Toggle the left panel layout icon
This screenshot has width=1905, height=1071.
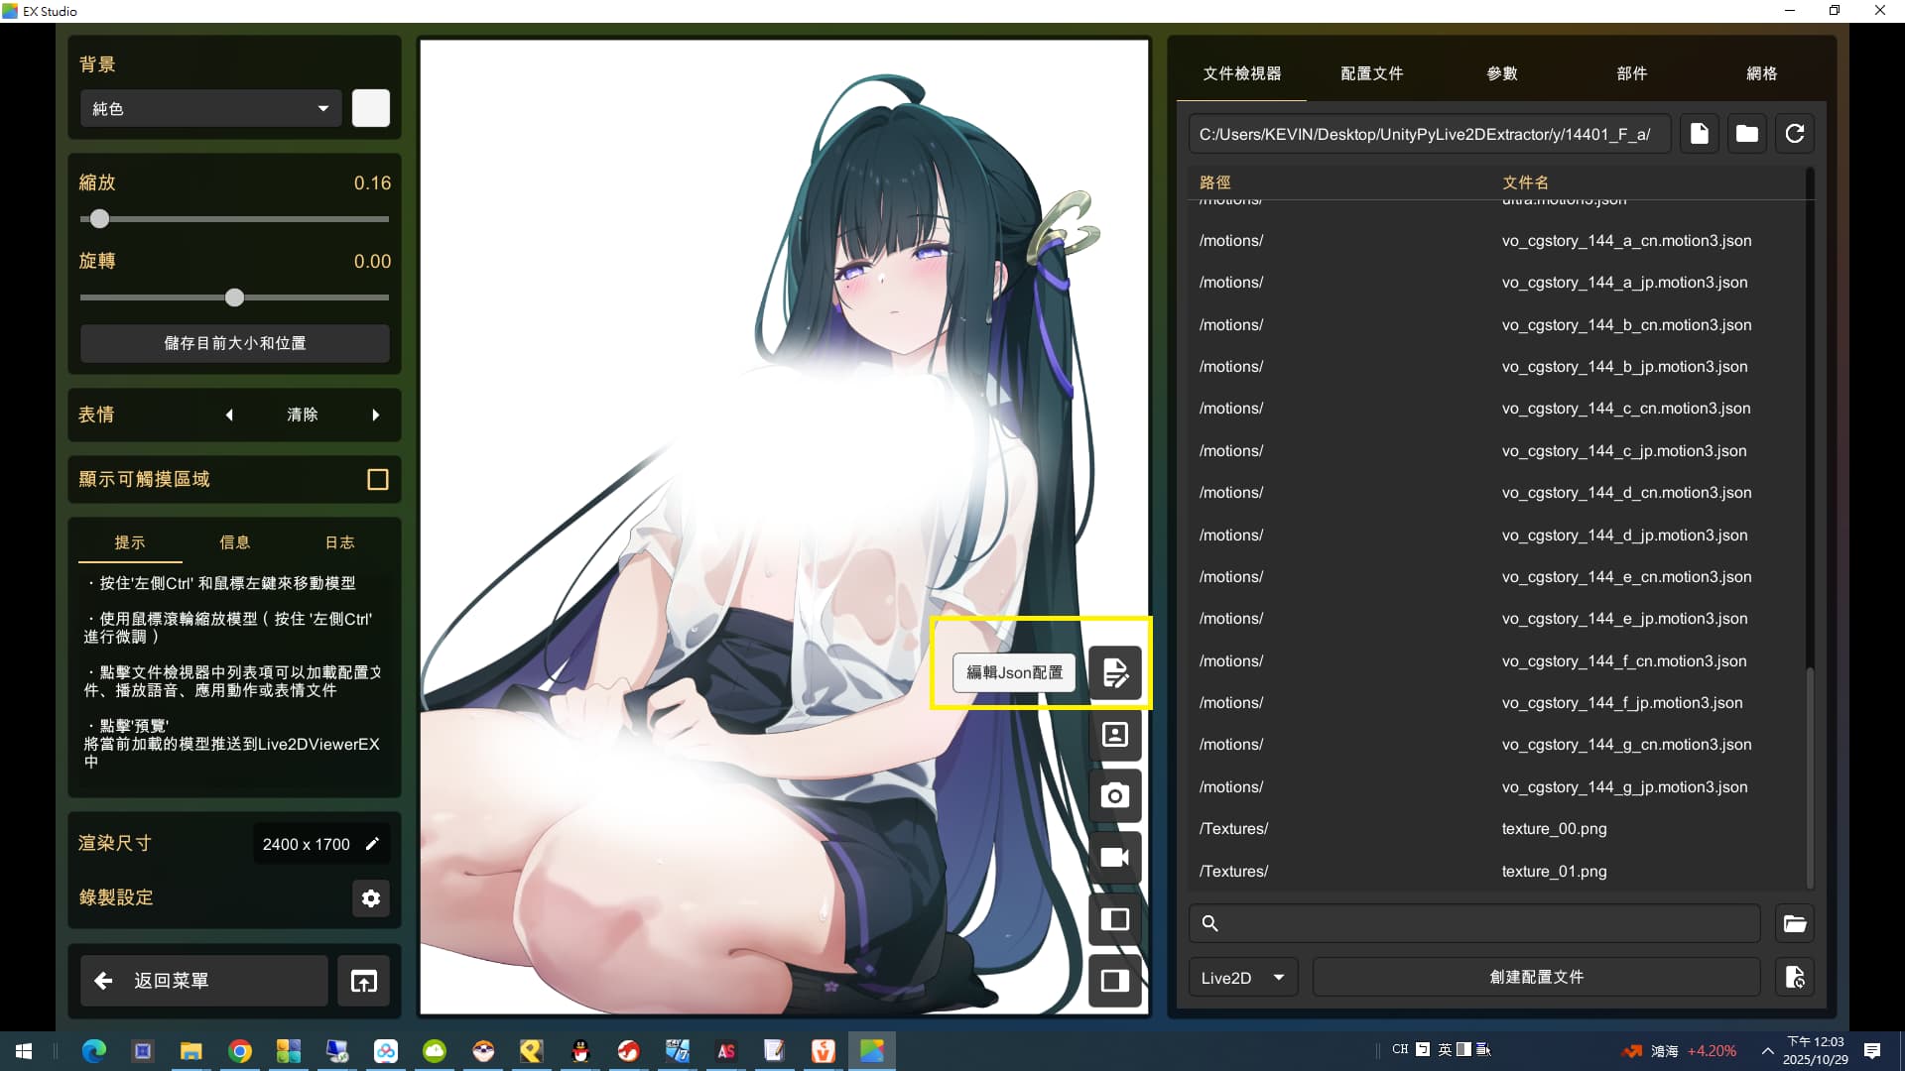point(1114,919)
